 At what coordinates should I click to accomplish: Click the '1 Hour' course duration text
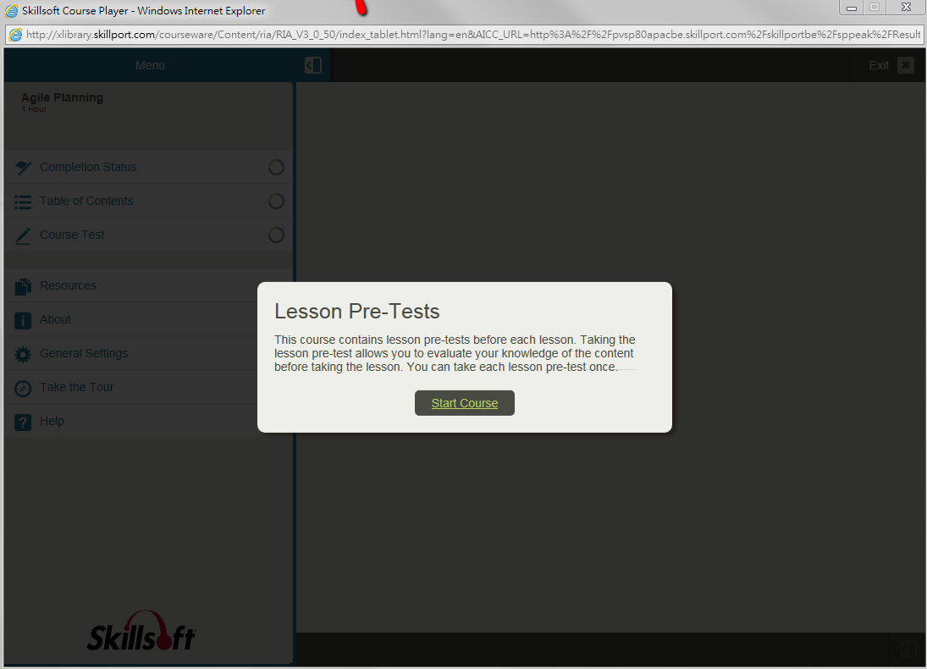pyautogui.click(x=35, y=109)
